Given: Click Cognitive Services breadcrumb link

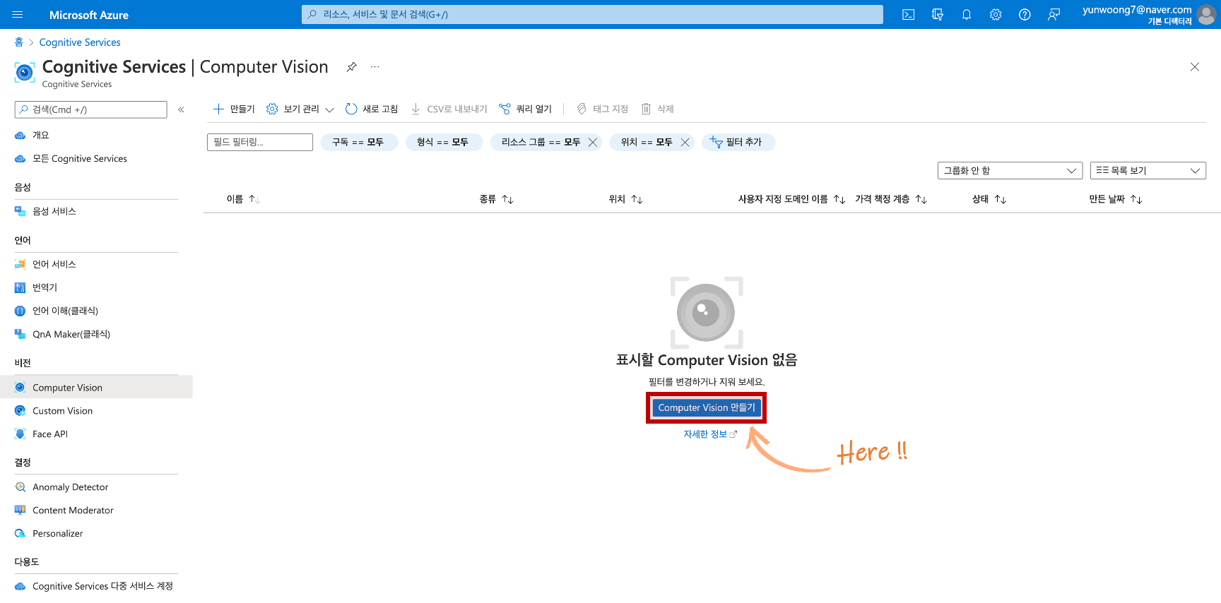Looking at the screenshot, I should coord(80,42).
